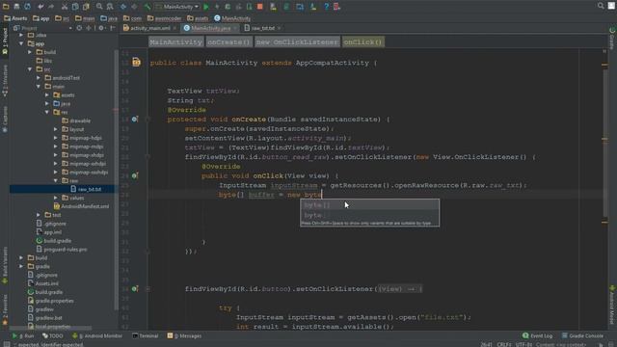Viewport: 617px width, 347px height.
Task: Click the collapsed lambda fold (view) ->
Action: click(x=400, y=289)
